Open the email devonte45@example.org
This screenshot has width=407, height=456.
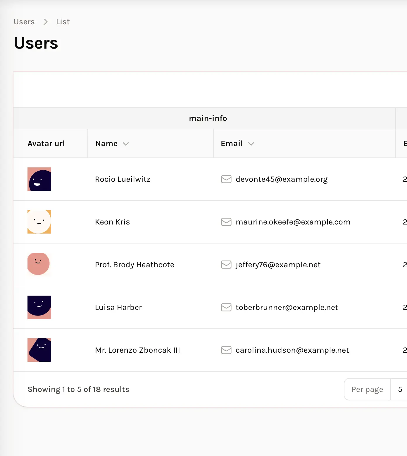(x=281, y=179)
